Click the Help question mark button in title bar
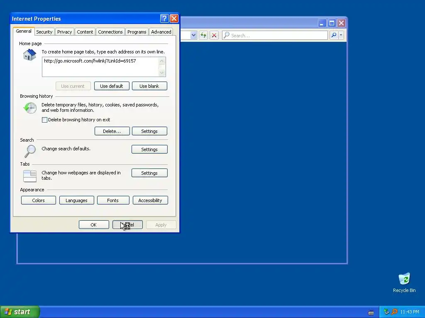Screen dimensions: 425x318 pos(164,18)
